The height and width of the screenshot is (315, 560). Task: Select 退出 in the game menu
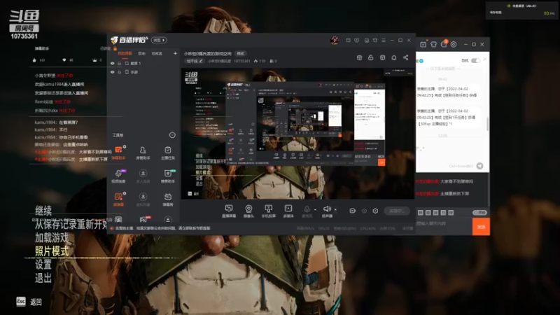(43, 278)
